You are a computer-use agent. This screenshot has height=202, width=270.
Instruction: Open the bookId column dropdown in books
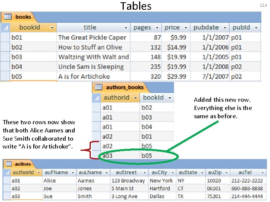point(52,27)
